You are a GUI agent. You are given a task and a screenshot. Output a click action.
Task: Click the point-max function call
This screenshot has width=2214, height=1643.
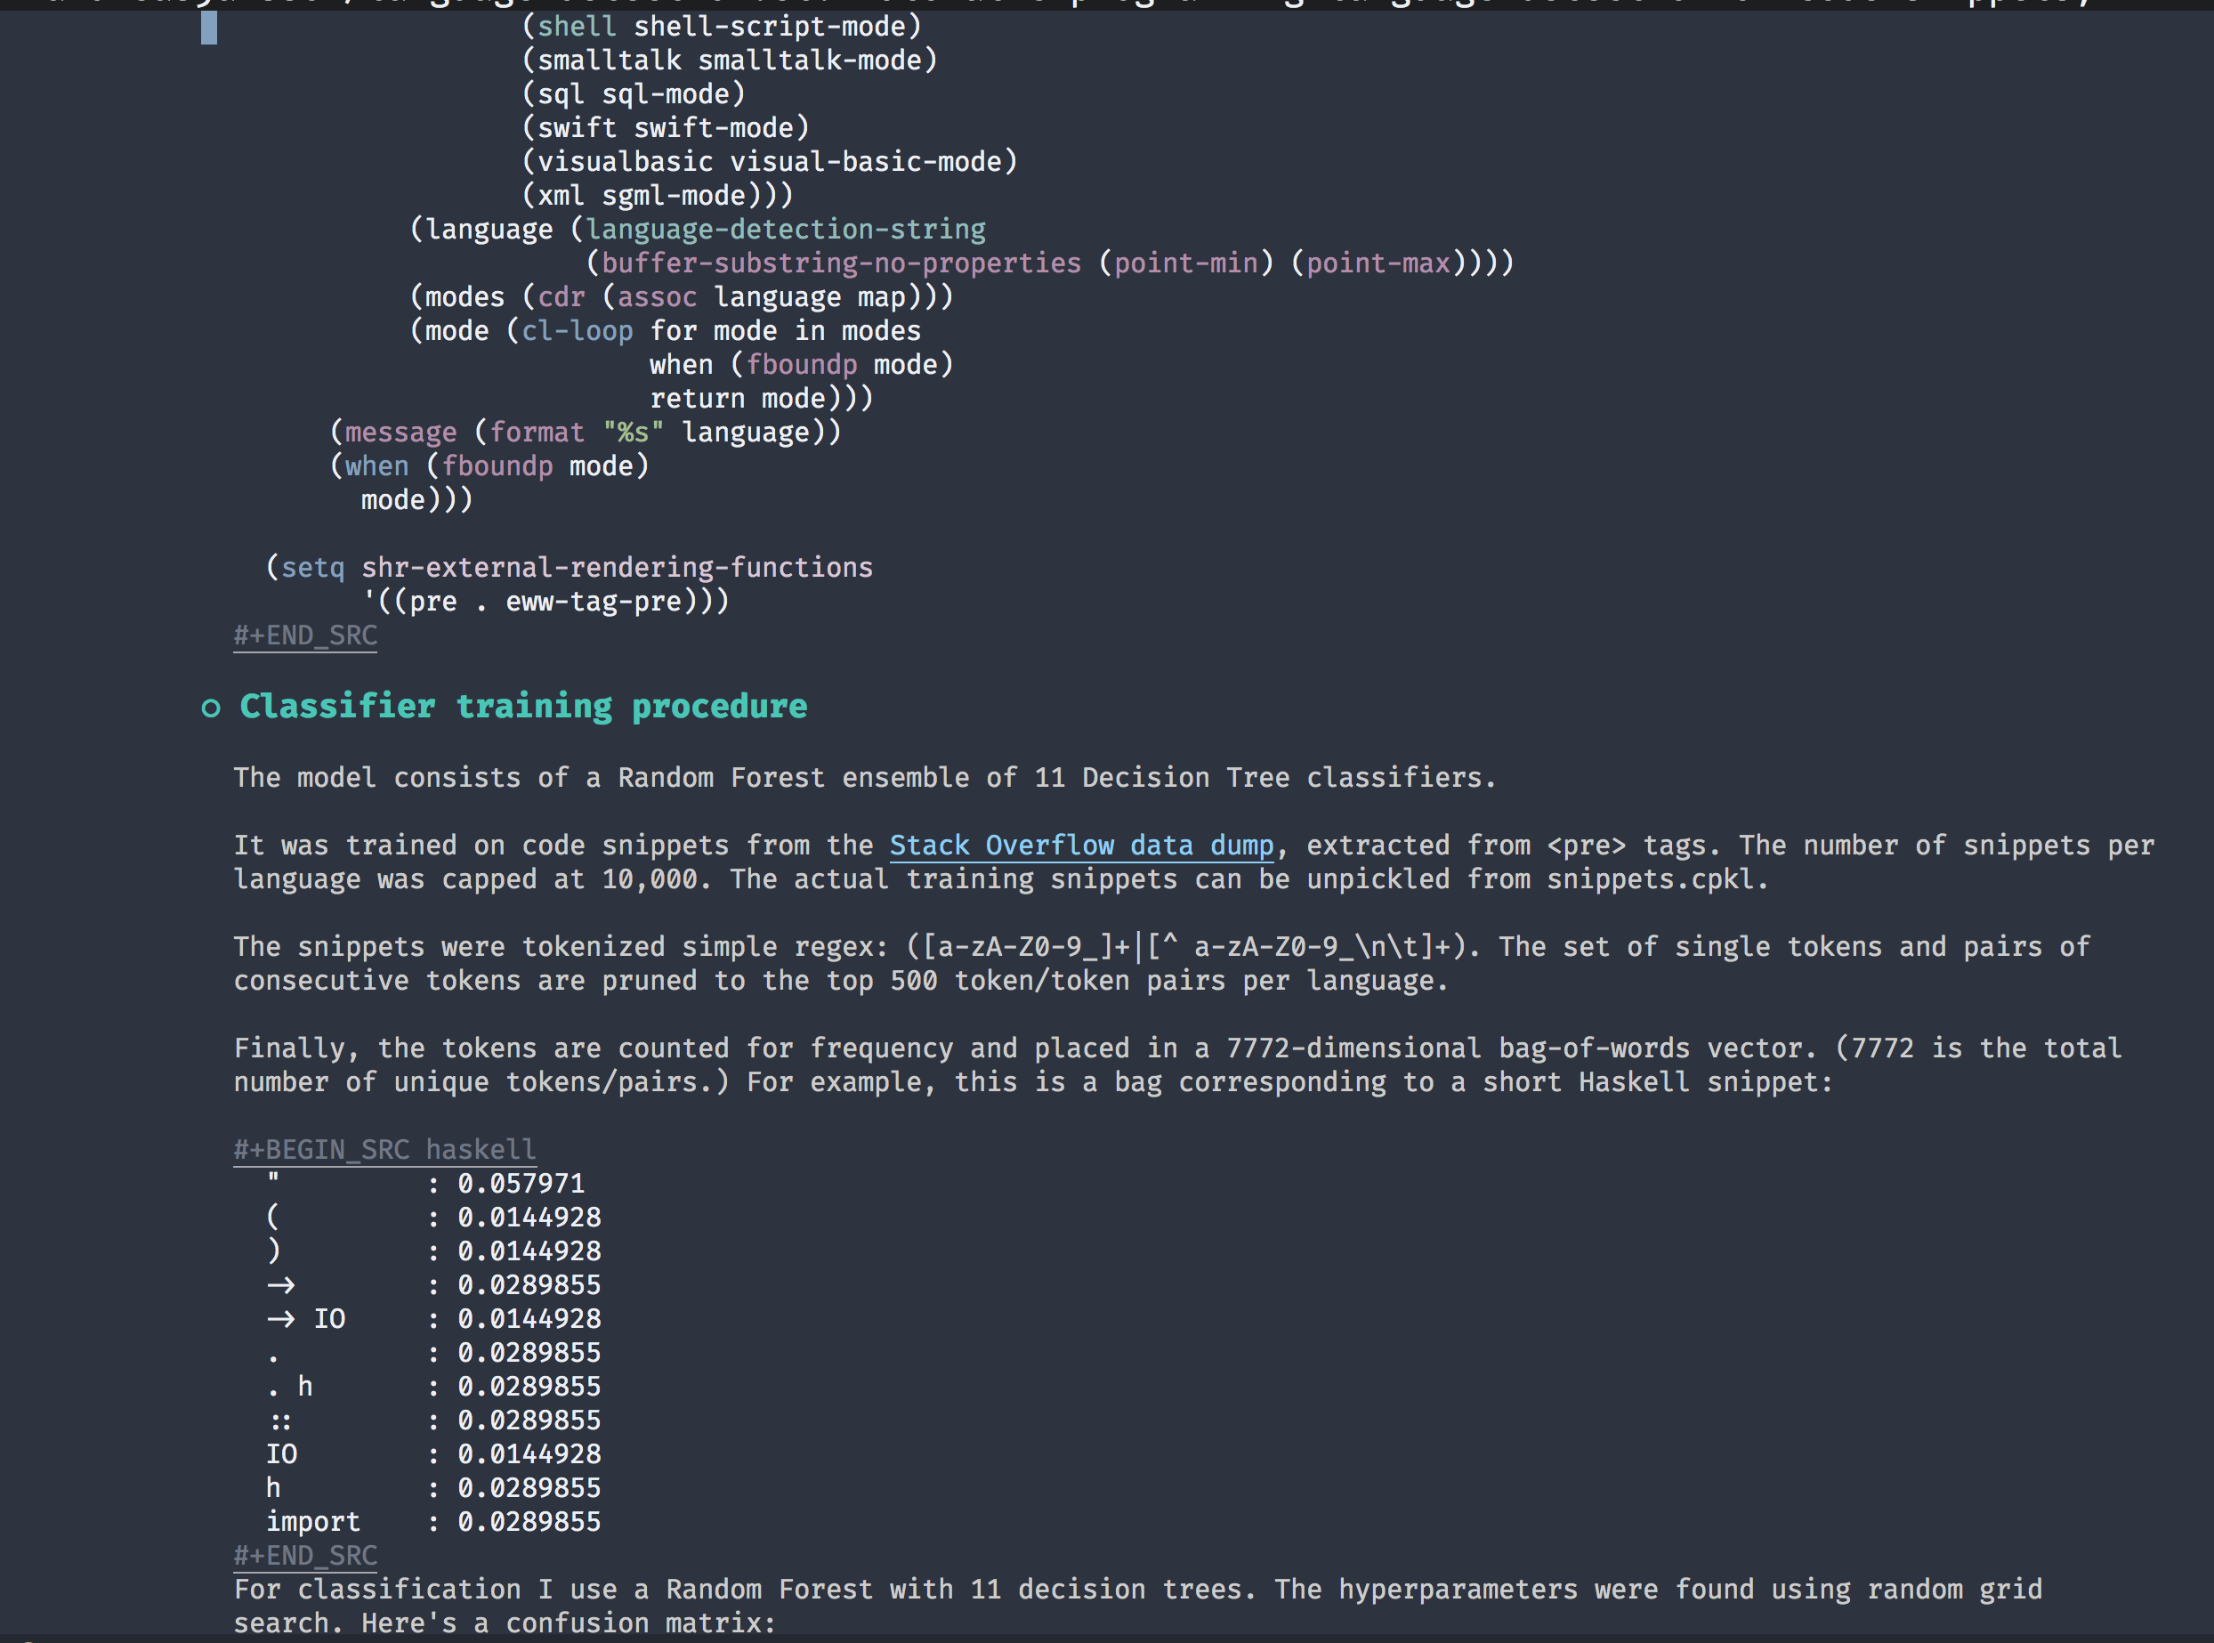tap(1378, 263)
